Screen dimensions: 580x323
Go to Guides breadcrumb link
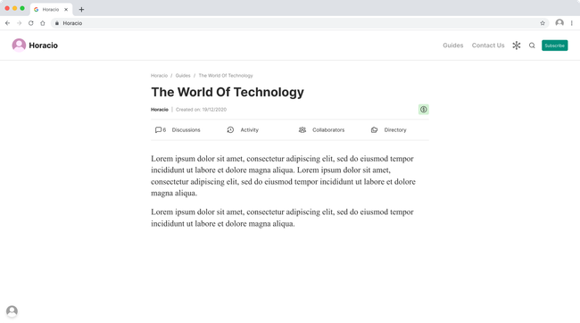click(183, 76)
